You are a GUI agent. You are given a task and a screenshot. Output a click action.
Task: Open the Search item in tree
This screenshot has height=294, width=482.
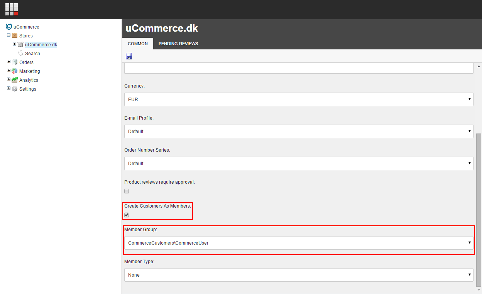coord(32,54)
